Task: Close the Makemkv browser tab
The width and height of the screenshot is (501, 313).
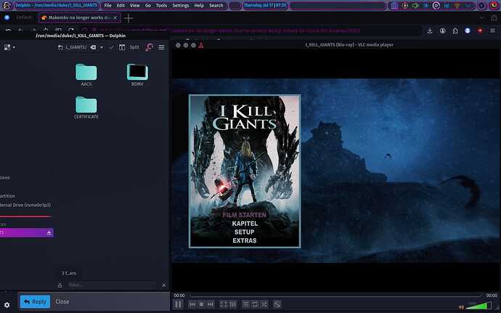Action: tap(115, 18)
